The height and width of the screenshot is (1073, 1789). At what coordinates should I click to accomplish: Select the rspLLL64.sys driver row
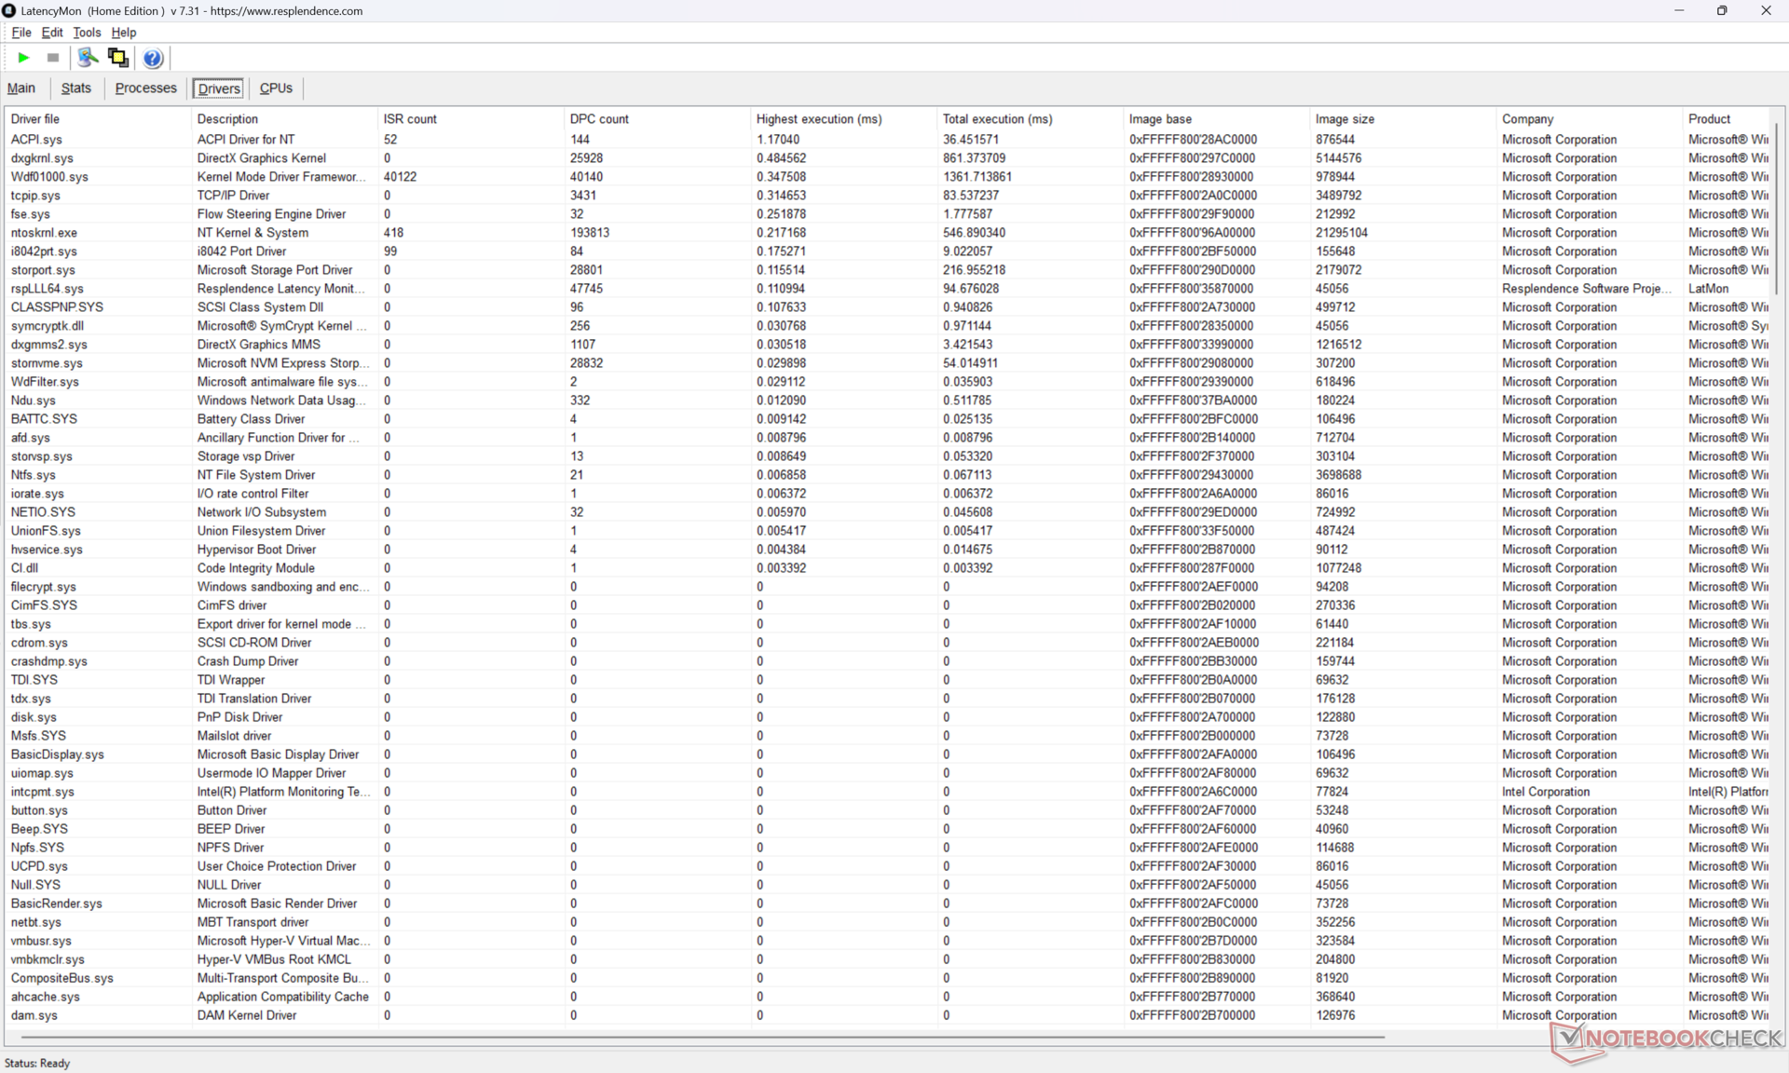click(47, 289)
